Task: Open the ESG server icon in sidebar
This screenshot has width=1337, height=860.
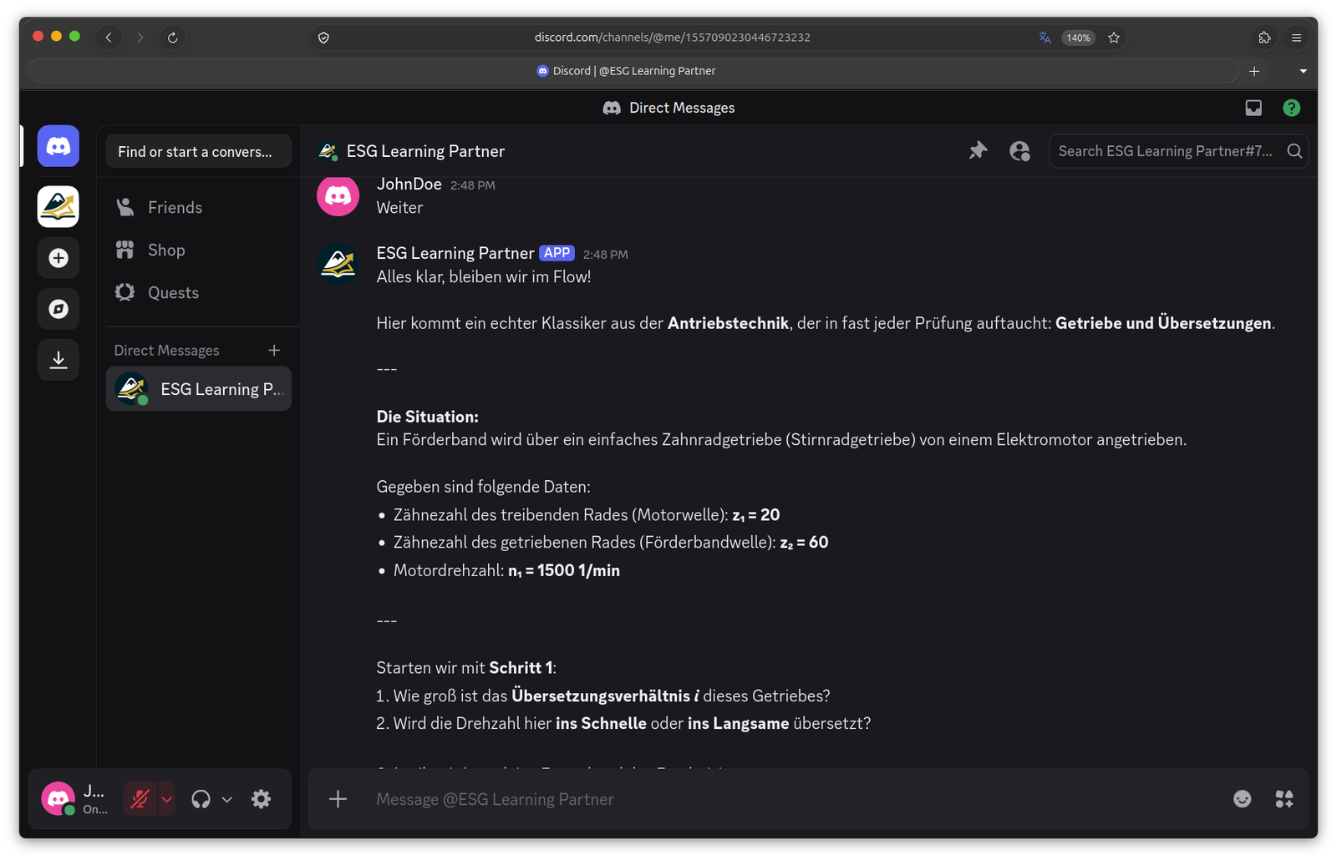Action: coord(58,206)
